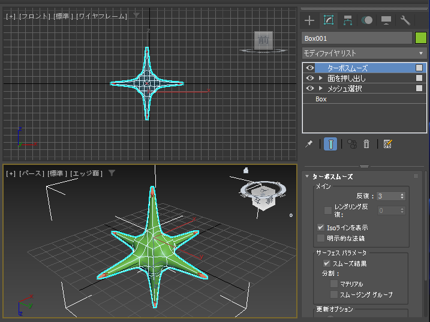
Task: Open Configure Modifier Sets icon
Action: coord(388,144)
